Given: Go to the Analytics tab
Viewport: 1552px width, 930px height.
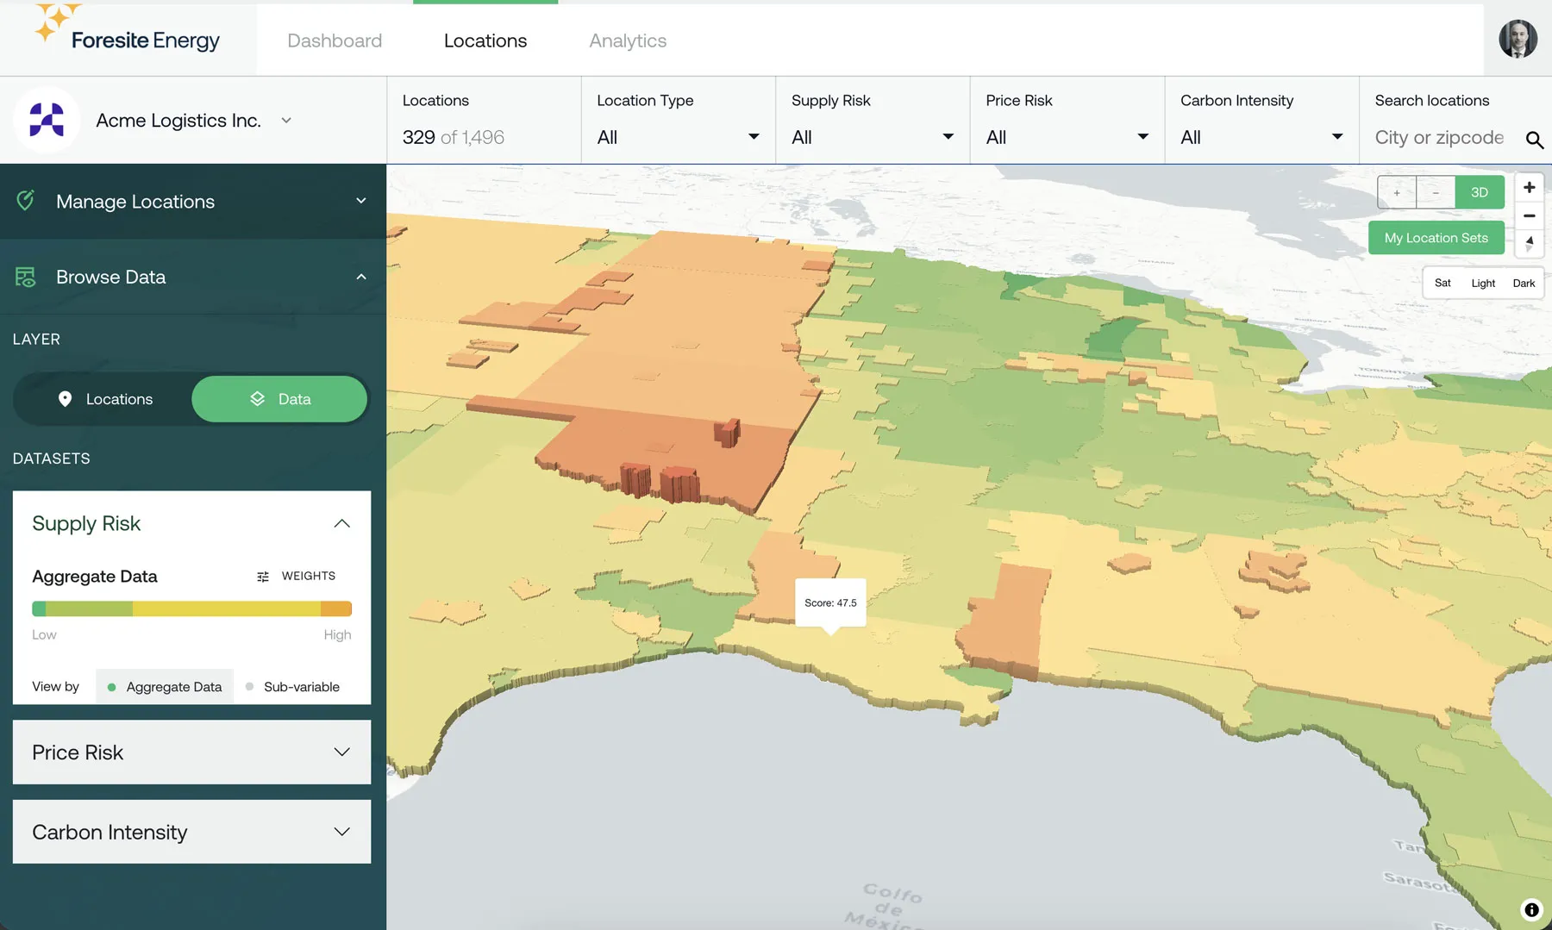Looking at the screenshot, I should pyautogui.click(x=628, y=41).
